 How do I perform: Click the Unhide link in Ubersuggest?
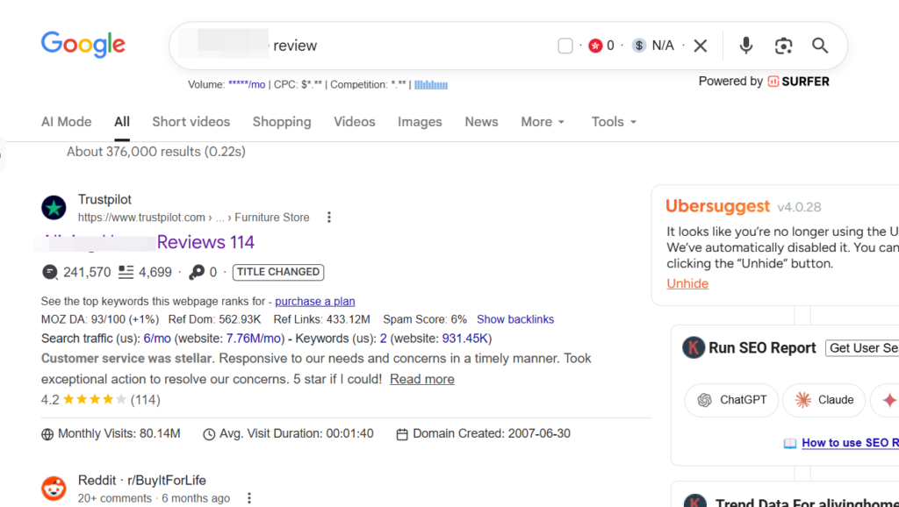(x=687, y=283)
